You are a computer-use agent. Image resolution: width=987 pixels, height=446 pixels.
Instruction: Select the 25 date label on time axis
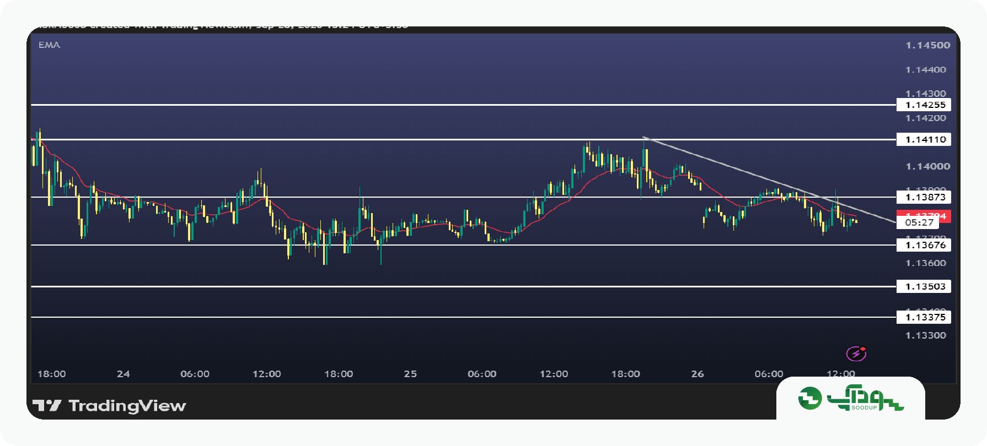410,374
